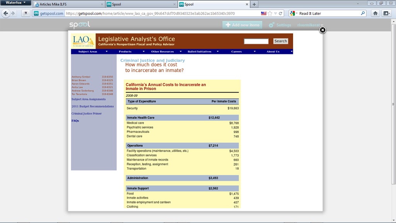Open the Criminal Justice Primer link
This screenshot has height=223, width=396.
pyautogui.click(x=87, y=113)
